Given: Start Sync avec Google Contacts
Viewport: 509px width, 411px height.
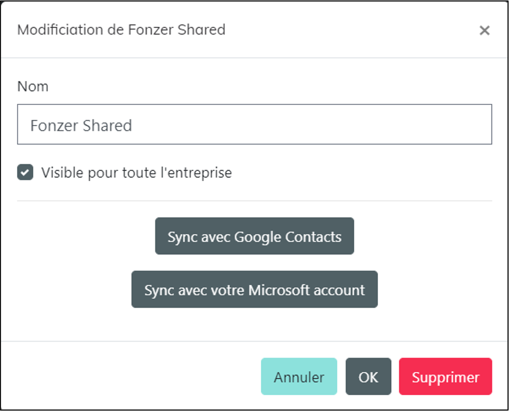Looking at the screenshot, I should pos(254,236).
